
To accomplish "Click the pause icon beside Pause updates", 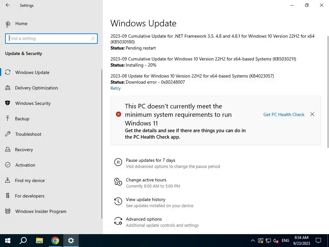I will pos(118,162).
